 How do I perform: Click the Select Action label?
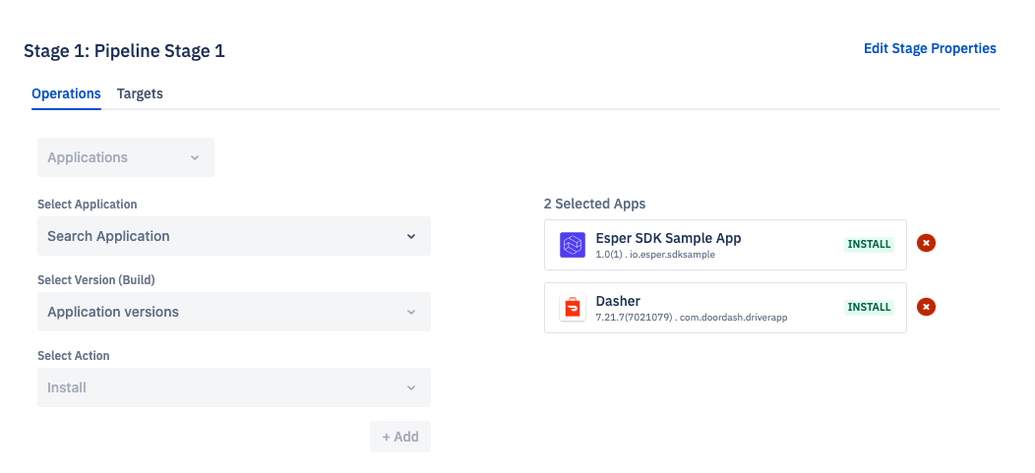[x=73, y=356]
